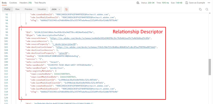
Task: Open the xdm:destinationSchema URL link
Action: 106,47
